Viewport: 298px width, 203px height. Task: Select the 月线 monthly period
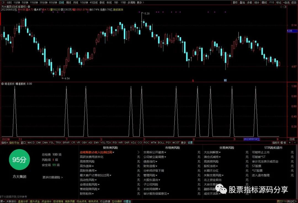pos(76,2)
